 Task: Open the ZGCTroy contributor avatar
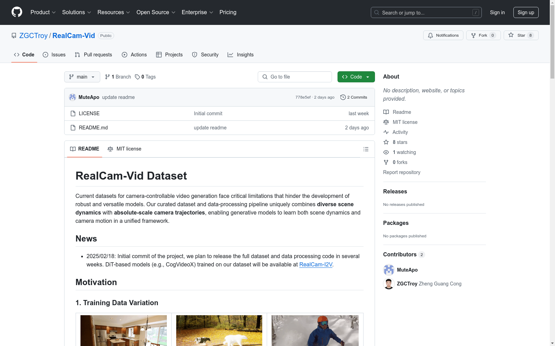pos(389,284)
